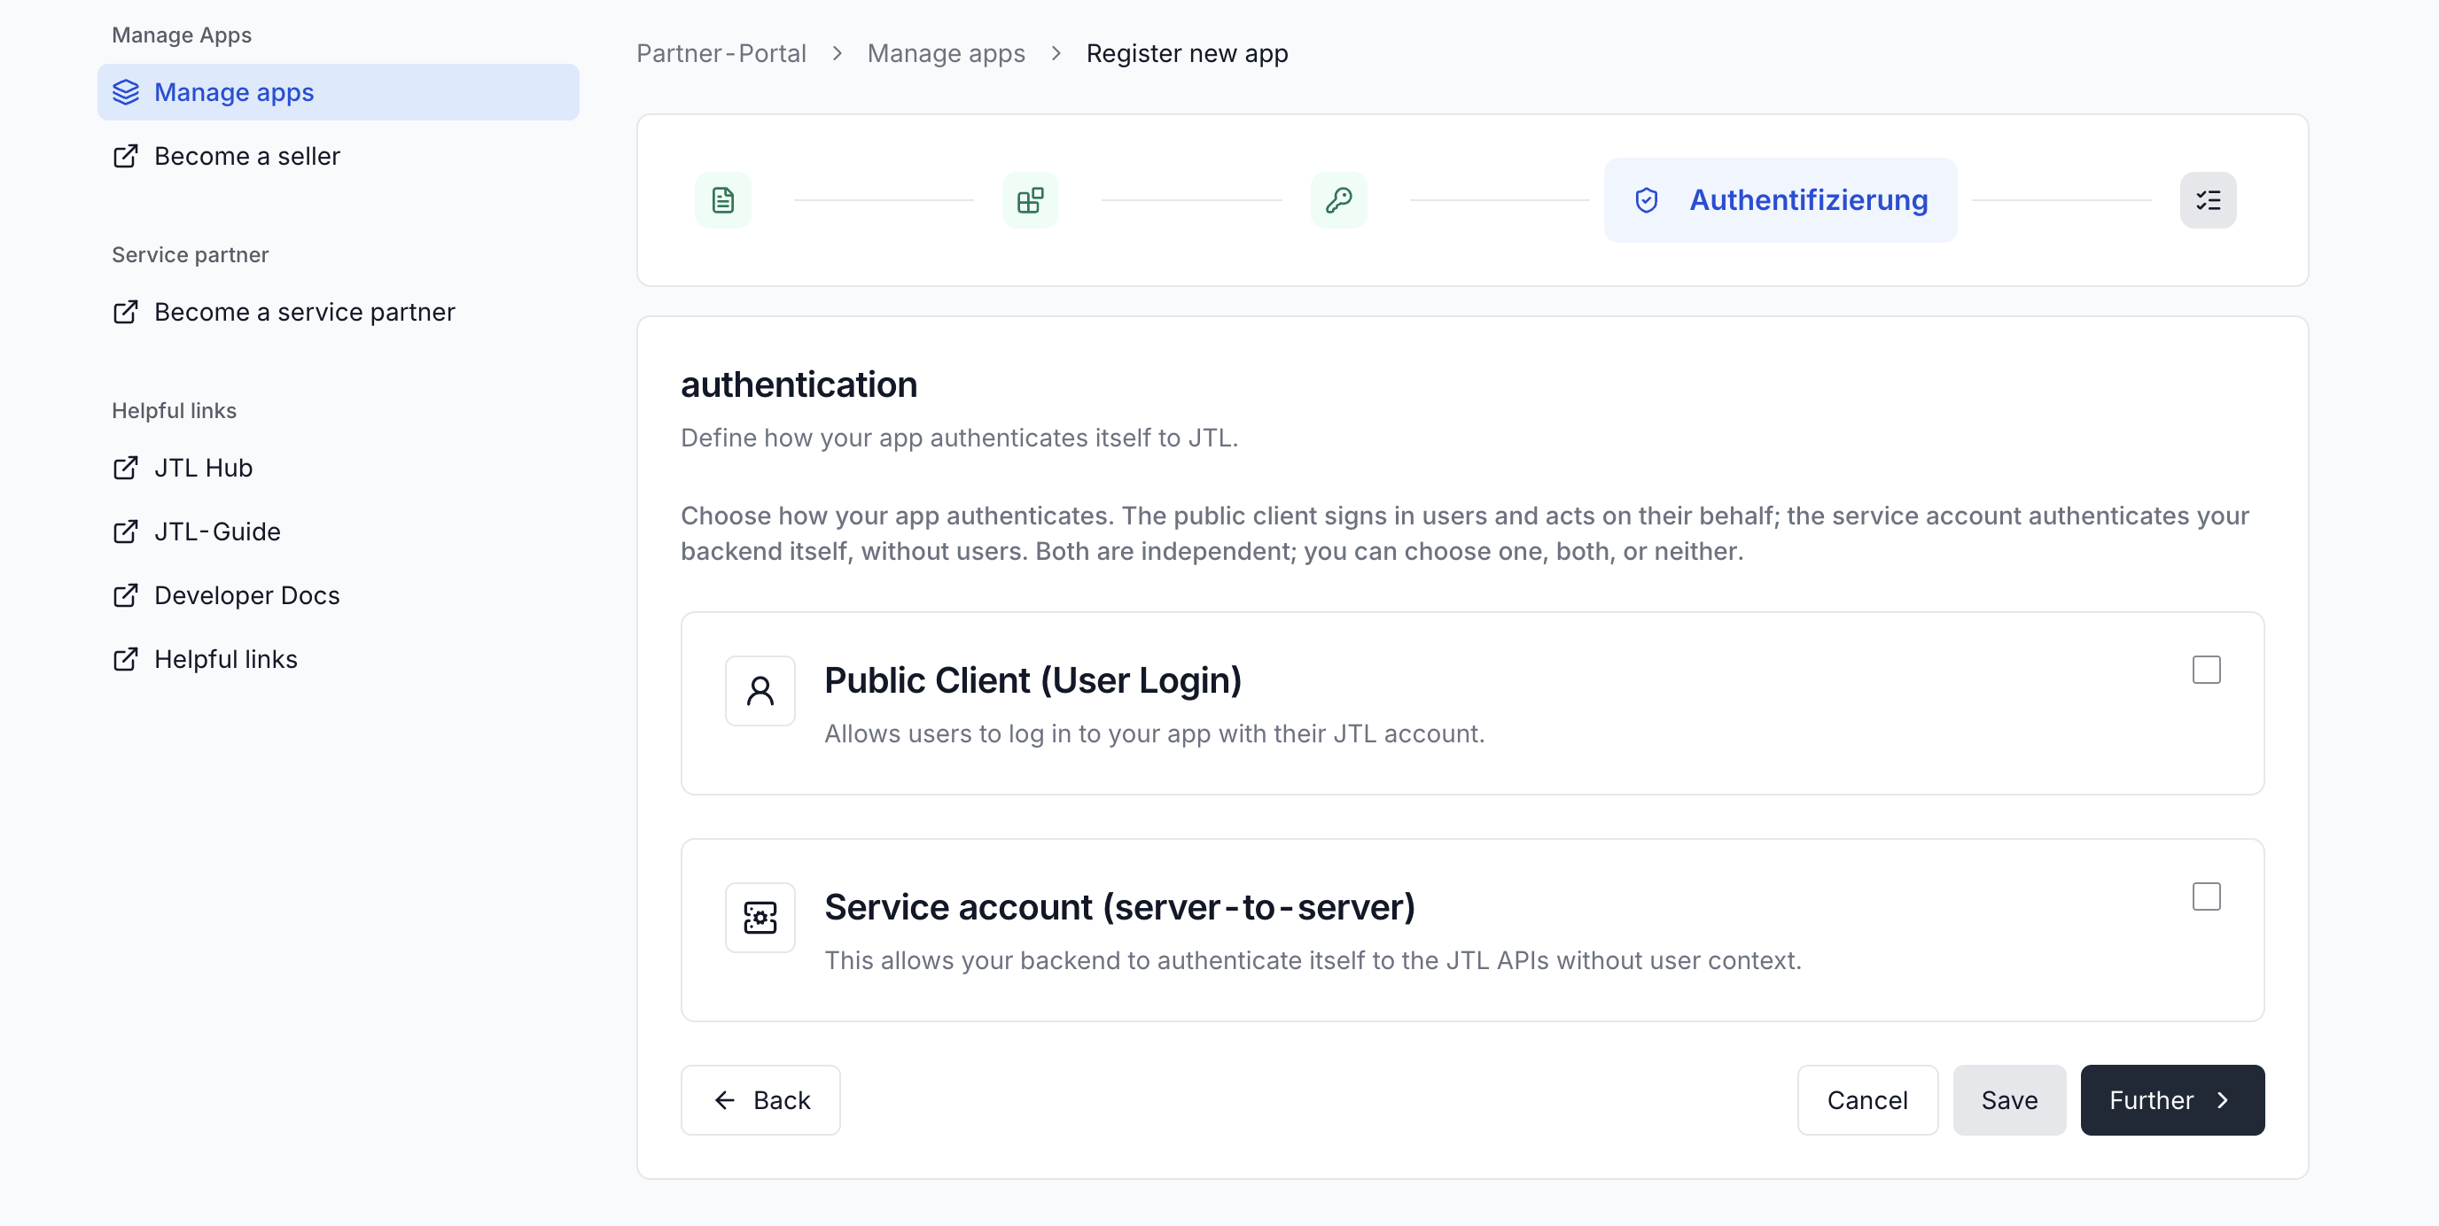Select the Public Client (User Login) card title
This screenshot has width=2439, height=1226.
1033,680
